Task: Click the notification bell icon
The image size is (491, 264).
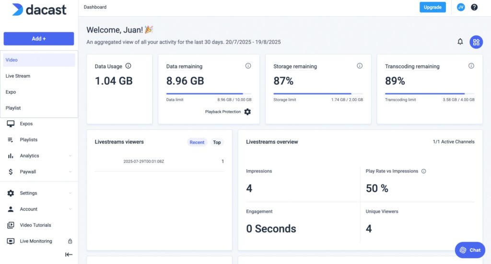Action: click(460, 42)
